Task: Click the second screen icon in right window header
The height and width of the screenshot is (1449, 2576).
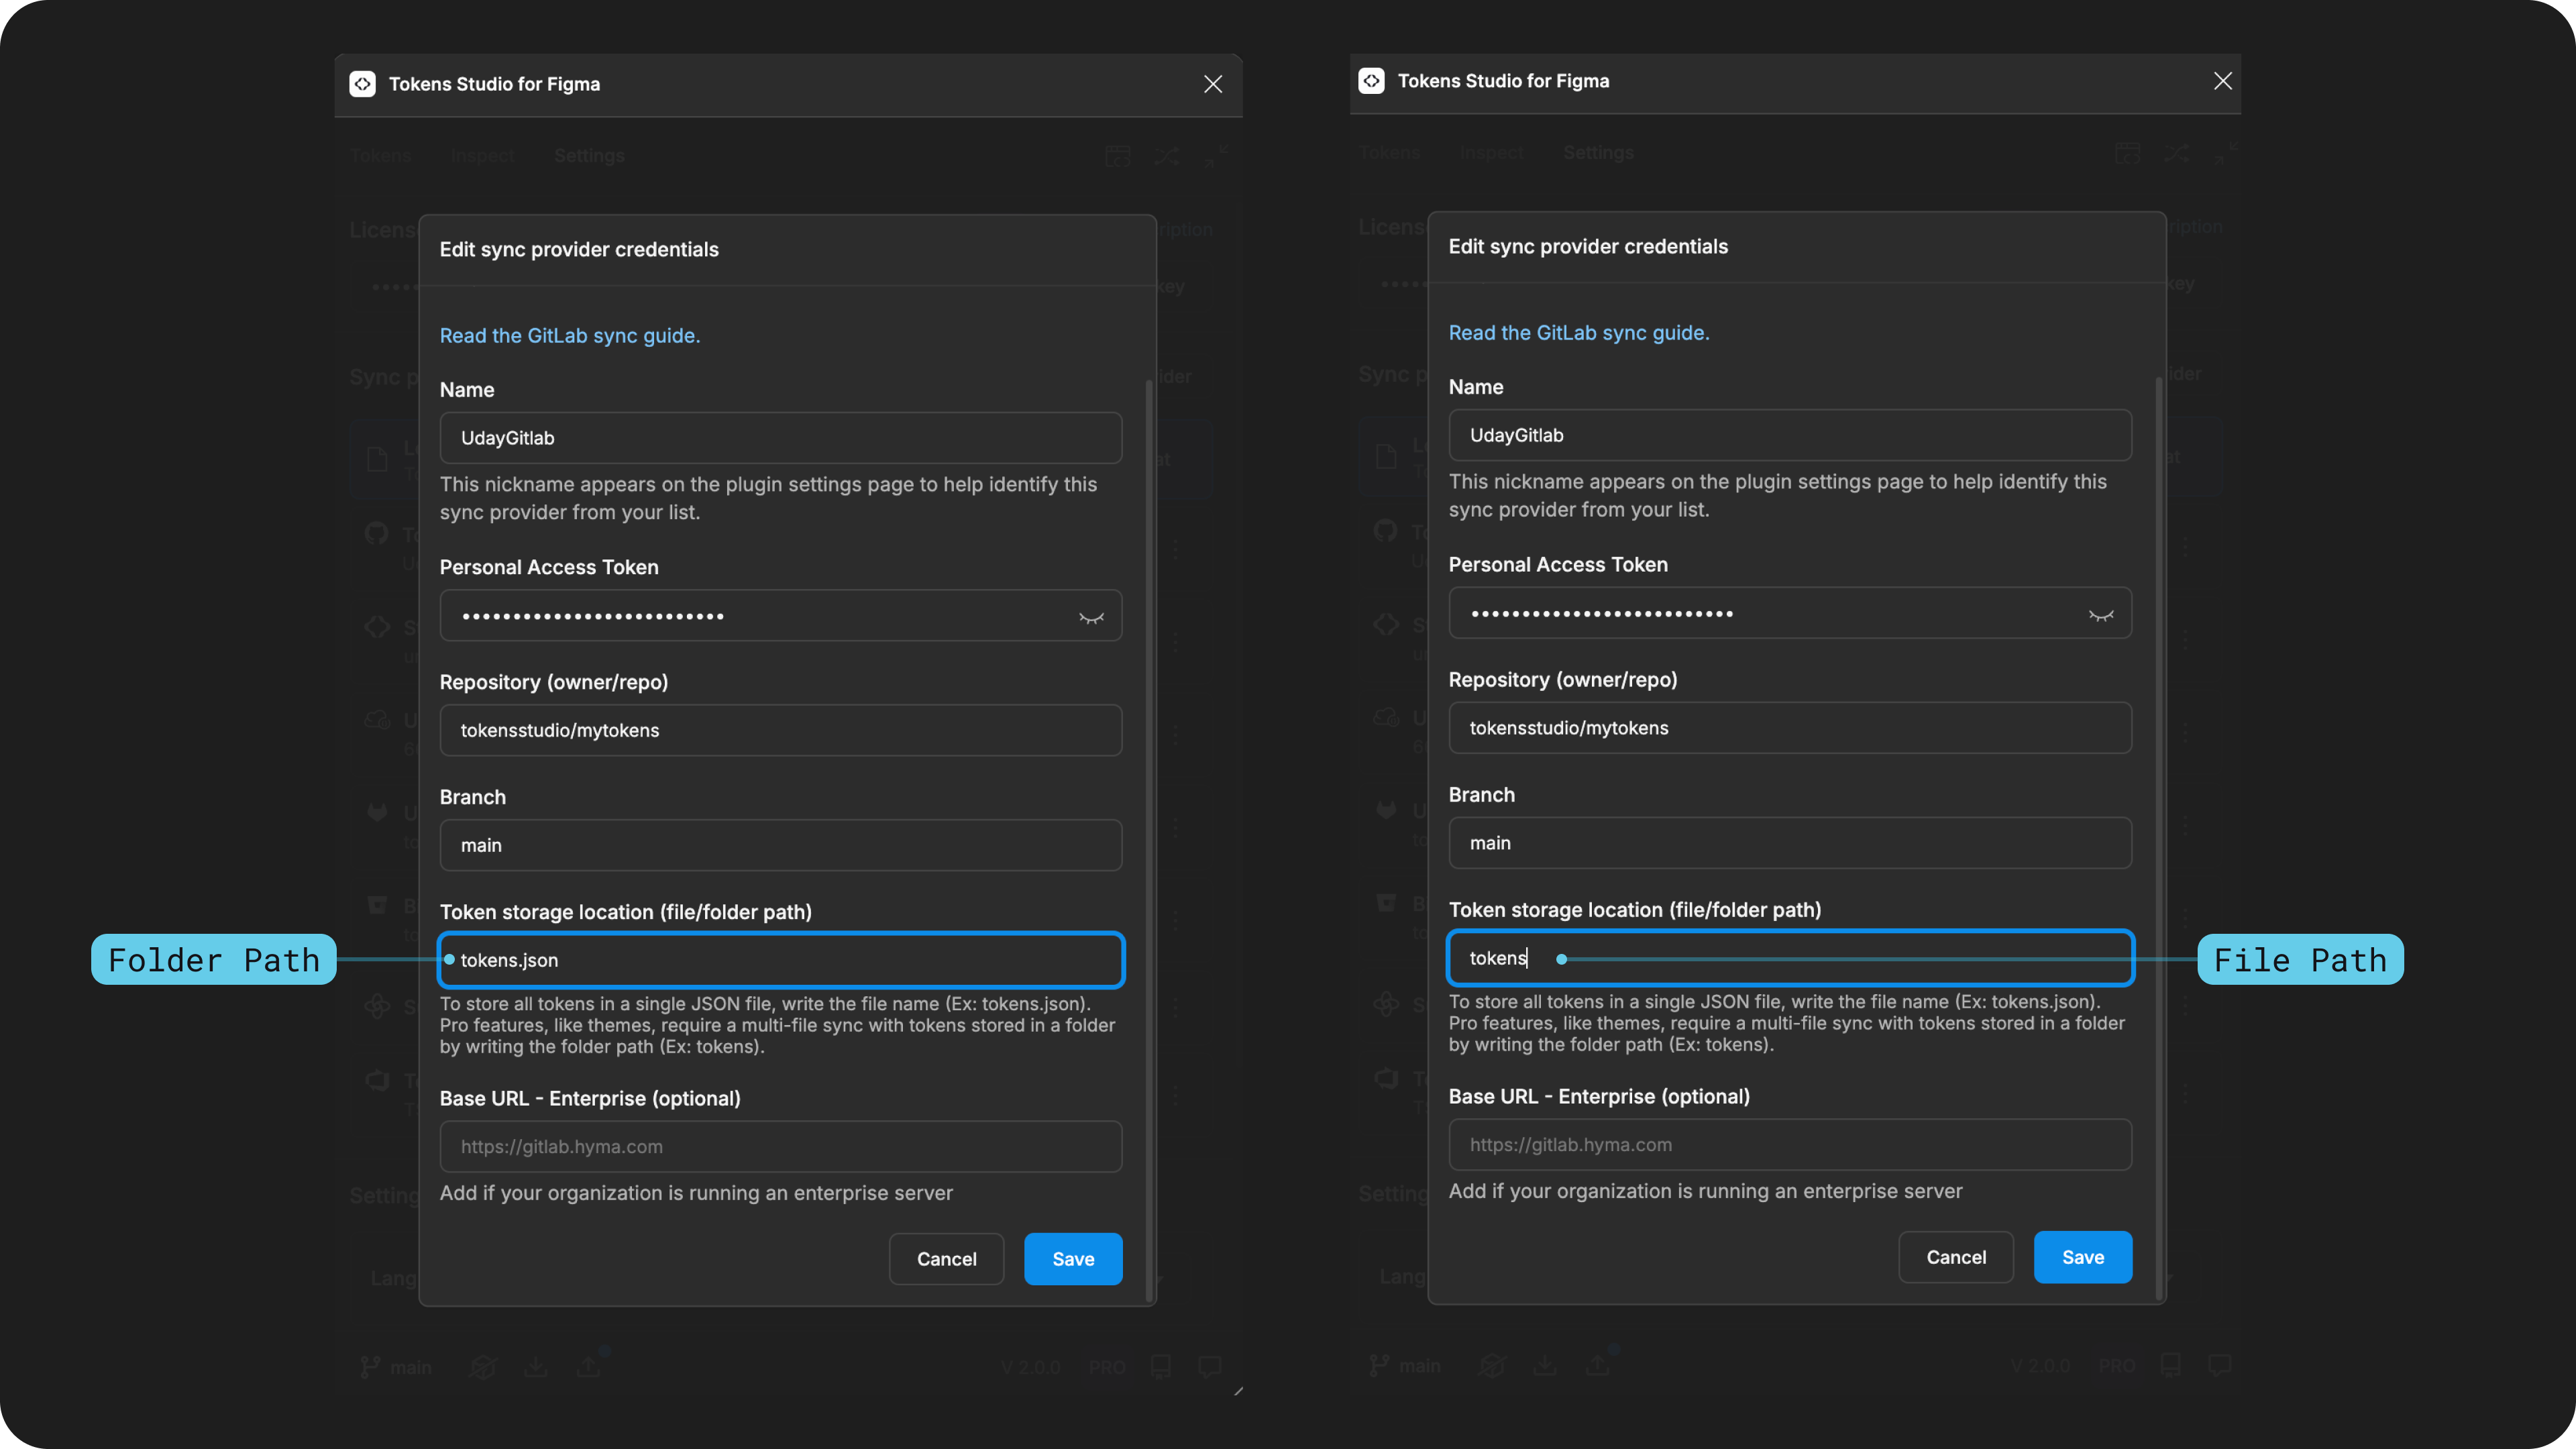Action: [2128, 153]
